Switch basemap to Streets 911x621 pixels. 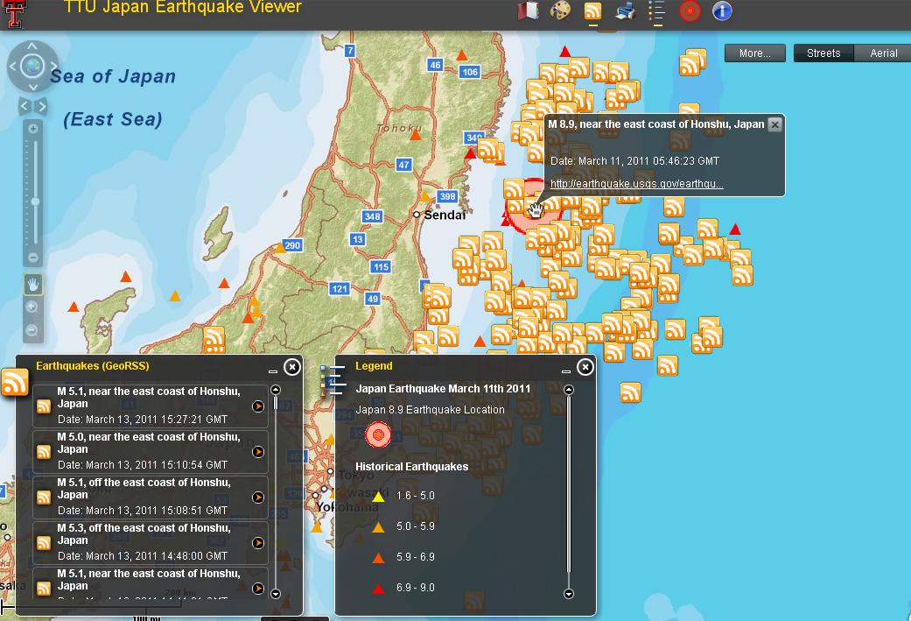coord(823,53)
